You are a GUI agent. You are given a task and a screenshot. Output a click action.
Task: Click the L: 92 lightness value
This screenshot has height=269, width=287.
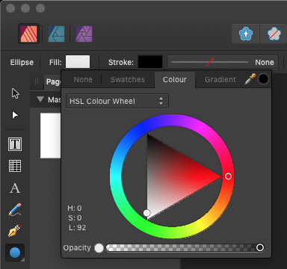77,228
